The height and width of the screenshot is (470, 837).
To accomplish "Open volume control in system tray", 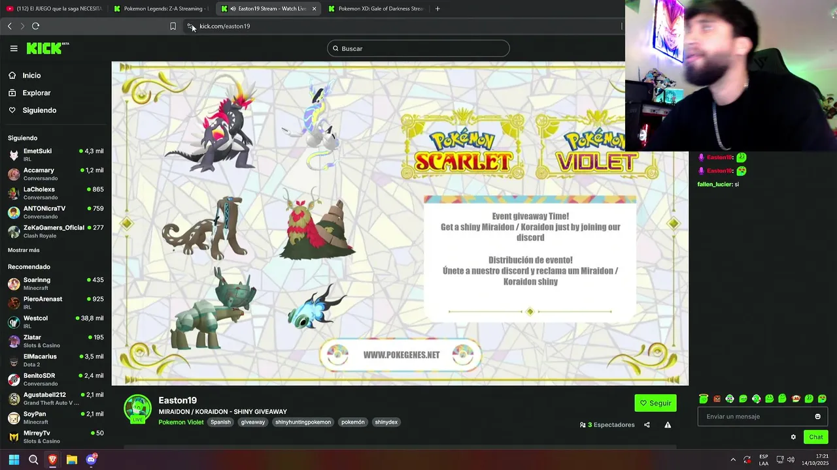I will tap(791, 460).
